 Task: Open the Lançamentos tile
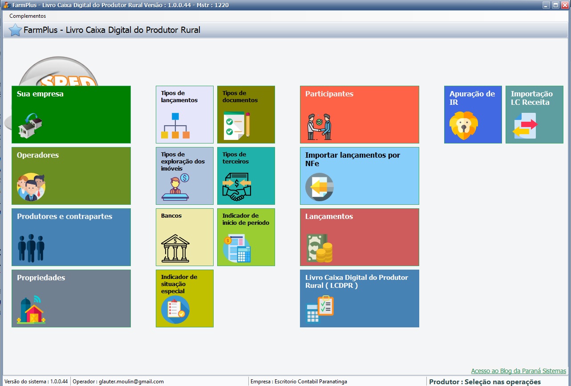tap(360, 237)
